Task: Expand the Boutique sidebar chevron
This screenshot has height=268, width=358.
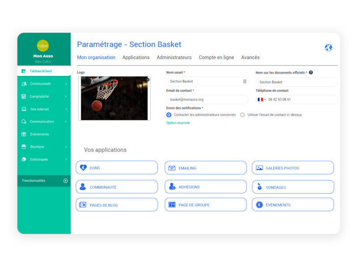Action: 66,147
